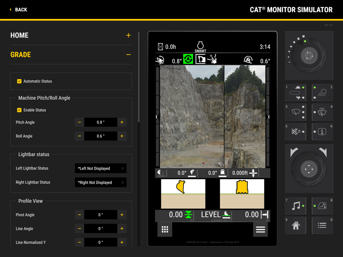
Task: Click the SMART engine mode icon
Action: [x=200, y=47]
